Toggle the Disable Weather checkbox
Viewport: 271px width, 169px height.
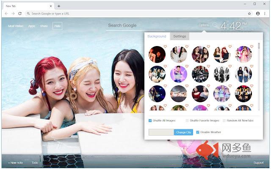(198, 132)
